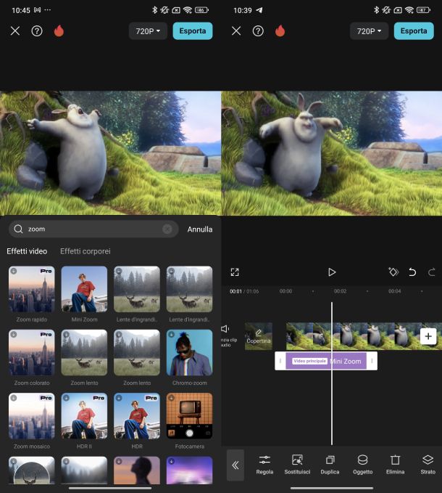Open the Copertina cover editor
Screen dimensions: 442x493
pyautogui.click(x=259, y=336)
